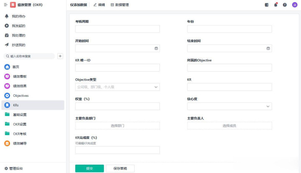Image resolution: width=301 pixels, height=173 pixels.
Task: Open calendar picker for 结束时间
Action: click(268, 49)
